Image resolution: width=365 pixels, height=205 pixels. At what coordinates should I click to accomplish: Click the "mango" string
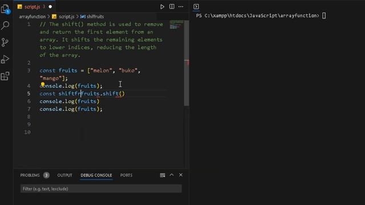pyautogui.click(x=51, y=79)
